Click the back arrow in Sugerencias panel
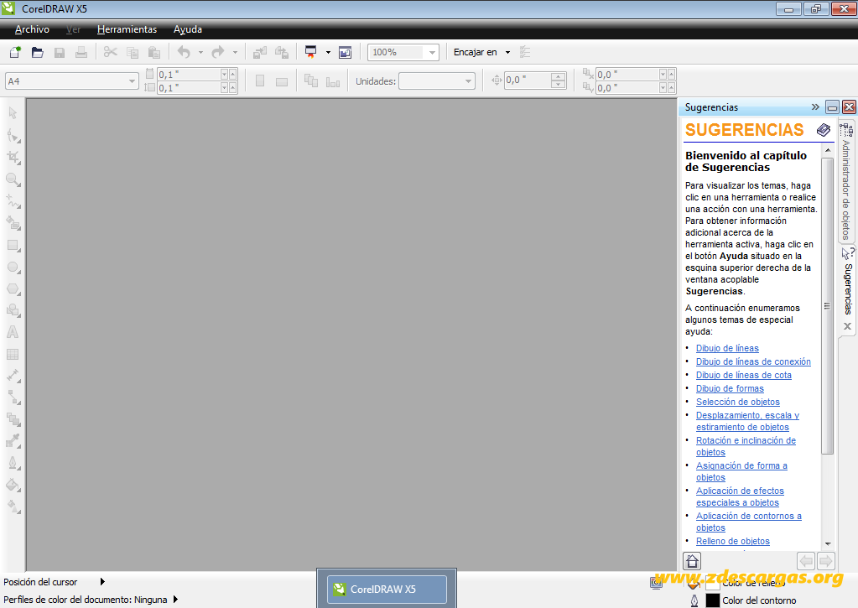The image size is (858, 608). point(806,561)
